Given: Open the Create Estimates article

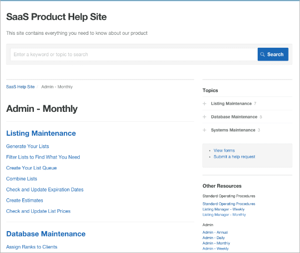Looking at the screenshot, I should pyautogui.click(x=24, y=200).
